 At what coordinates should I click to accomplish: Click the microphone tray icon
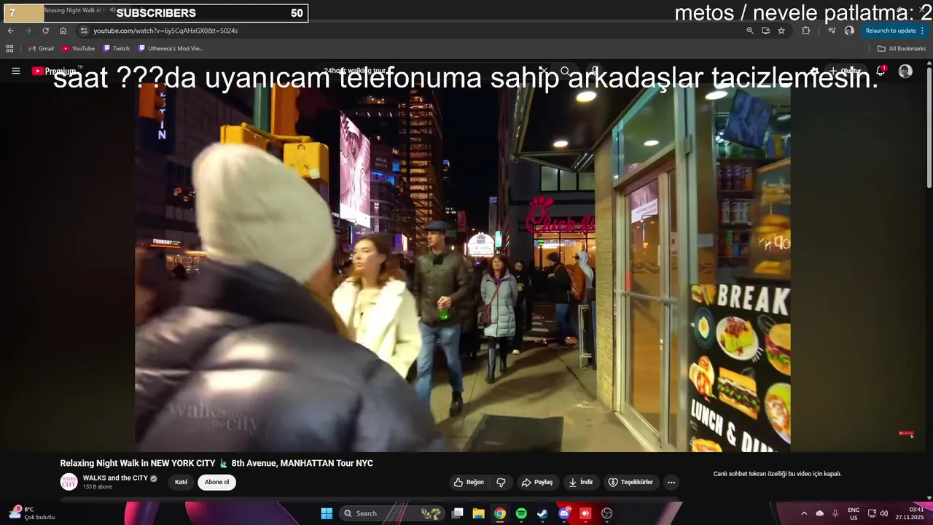click(x=835, y=513)
